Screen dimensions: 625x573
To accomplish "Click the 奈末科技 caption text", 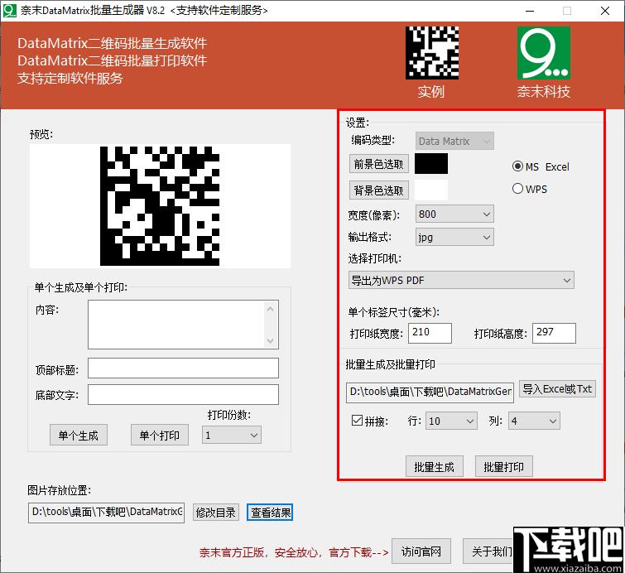I will click(544, 92).
